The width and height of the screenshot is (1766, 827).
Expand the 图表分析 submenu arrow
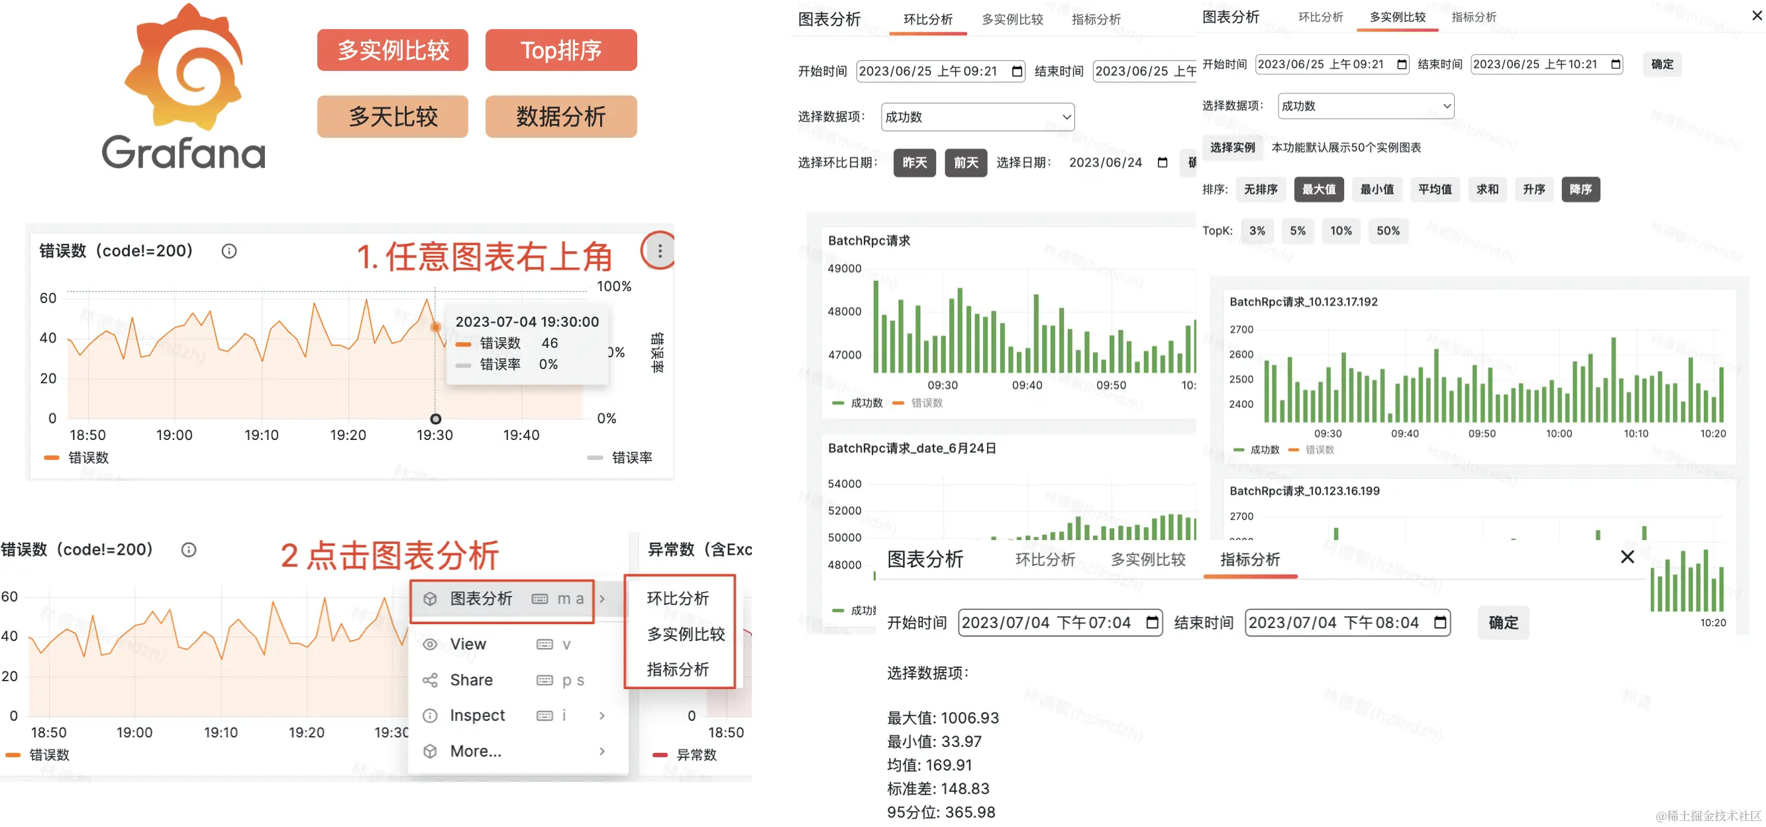point(602,598)
